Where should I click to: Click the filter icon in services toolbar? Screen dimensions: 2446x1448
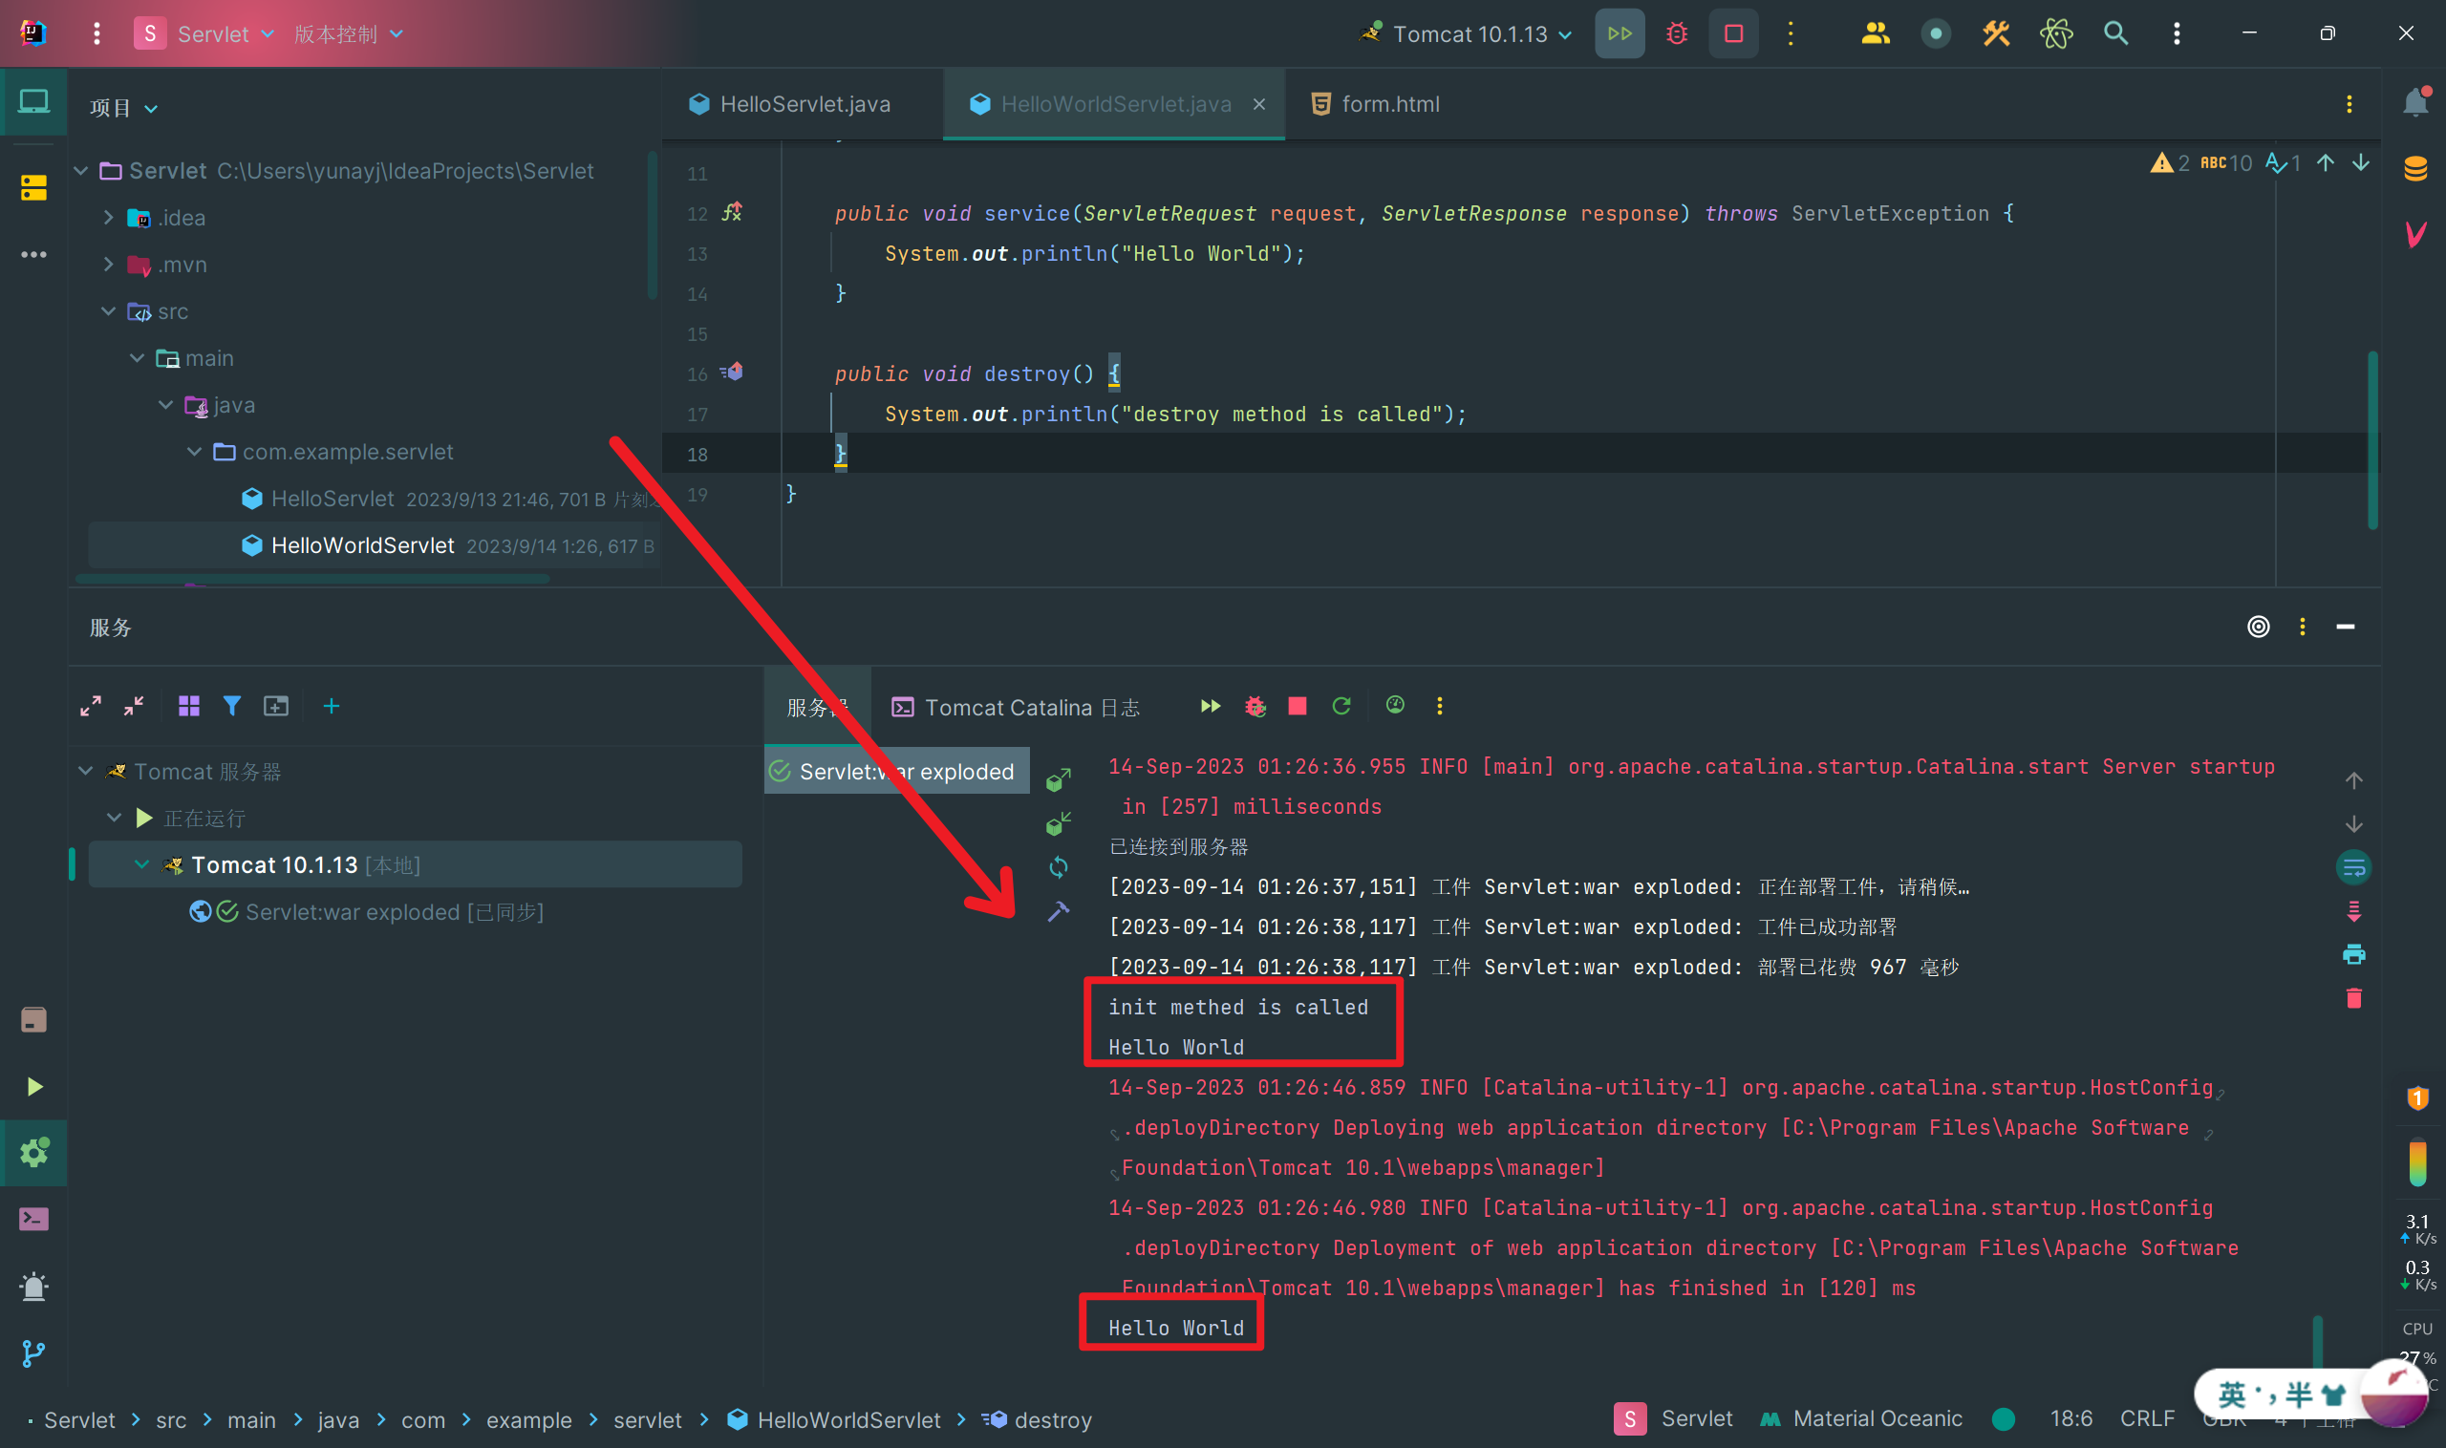tap(231, 706)
